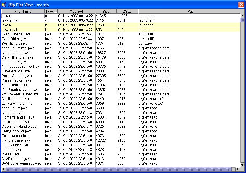Click the horizontal scrollbar right arrow
246x173 pixels.
[x=238, y=169]
